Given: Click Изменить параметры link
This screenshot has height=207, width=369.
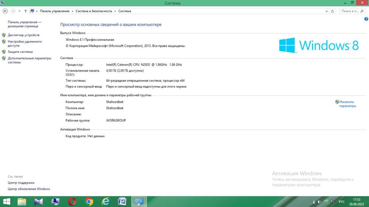Looking at the screenshot, I should coord(348,104).
